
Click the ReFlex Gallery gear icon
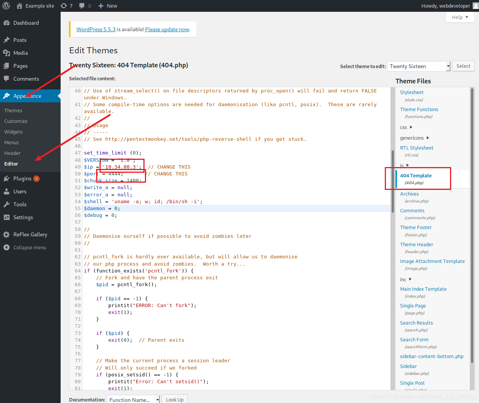click(6, 234)
